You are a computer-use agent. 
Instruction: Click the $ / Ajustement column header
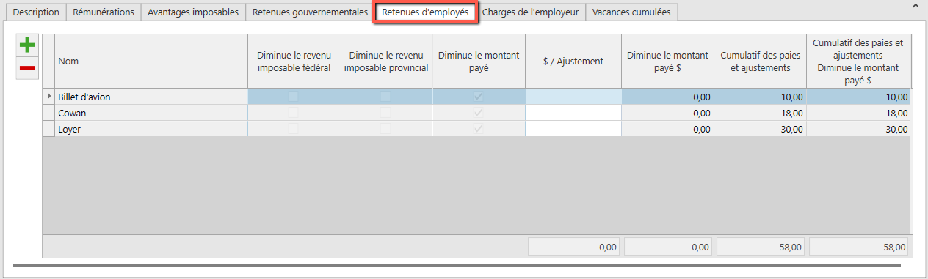(x=573, y=62)
